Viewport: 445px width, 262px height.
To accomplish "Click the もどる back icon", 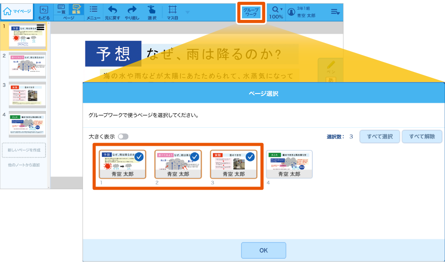I will coord(44,12).
